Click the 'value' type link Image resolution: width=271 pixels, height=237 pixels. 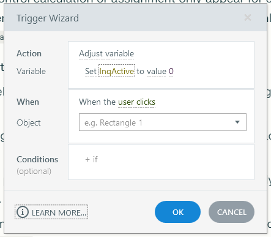coord(157,72)
